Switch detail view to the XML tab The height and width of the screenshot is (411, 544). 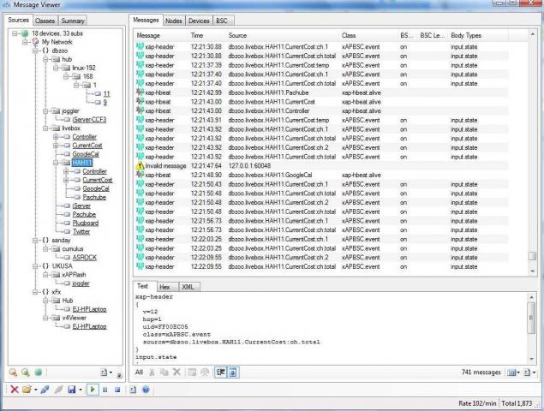(x=188, y=287)
